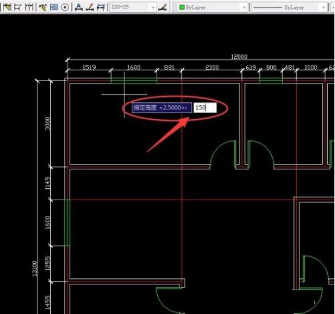335x314 pixels.
Task: Click the Dimension Edit tool
Action: [79, 7]
